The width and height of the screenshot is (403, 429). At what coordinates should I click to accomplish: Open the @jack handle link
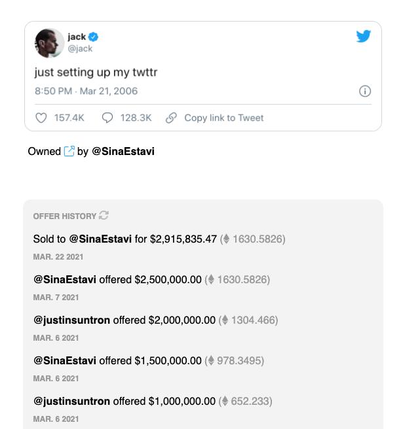click(80, 48)
